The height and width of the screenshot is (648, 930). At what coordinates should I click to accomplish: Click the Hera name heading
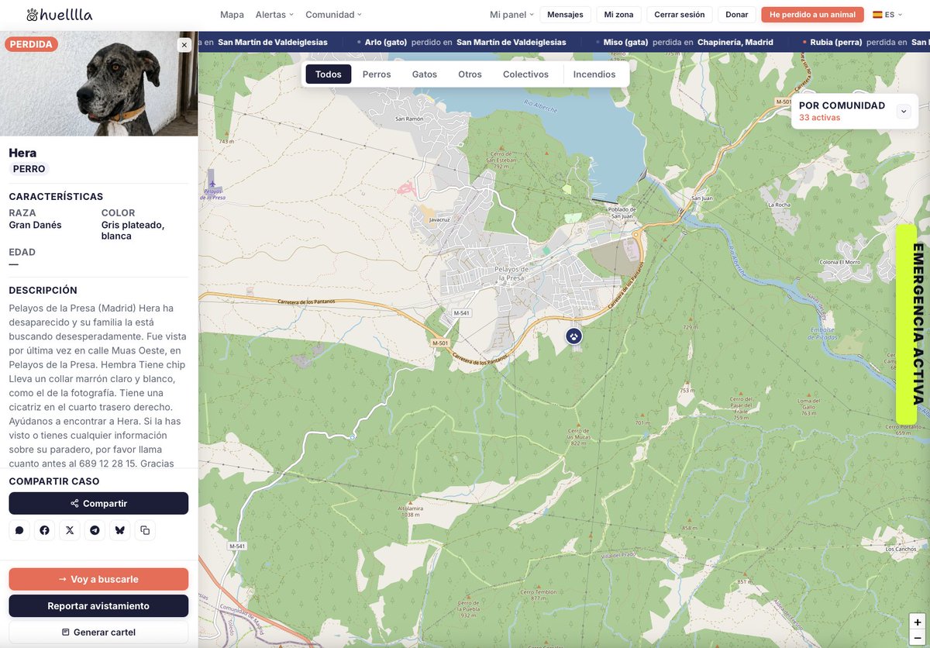click(x=22, y=153)
